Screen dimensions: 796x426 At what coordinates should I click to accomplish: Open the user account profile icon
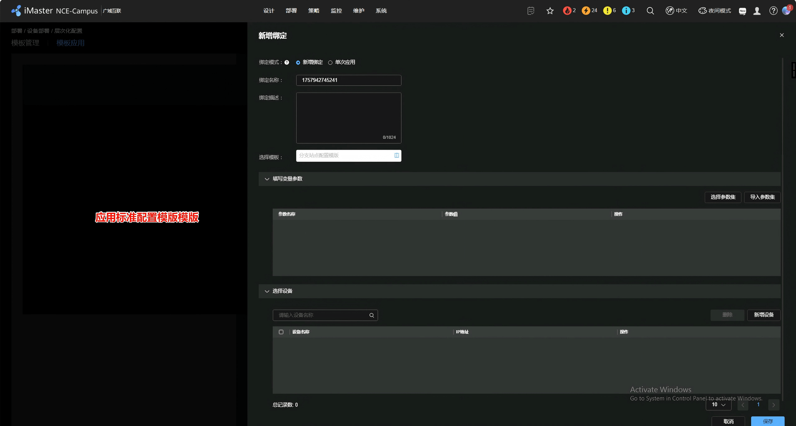[x=757, y=11]
